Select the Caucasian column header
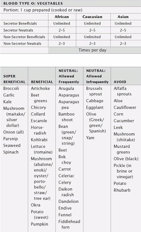Image resolution: width=141 pixels, height=232 pixels. [x=92, y=17]
